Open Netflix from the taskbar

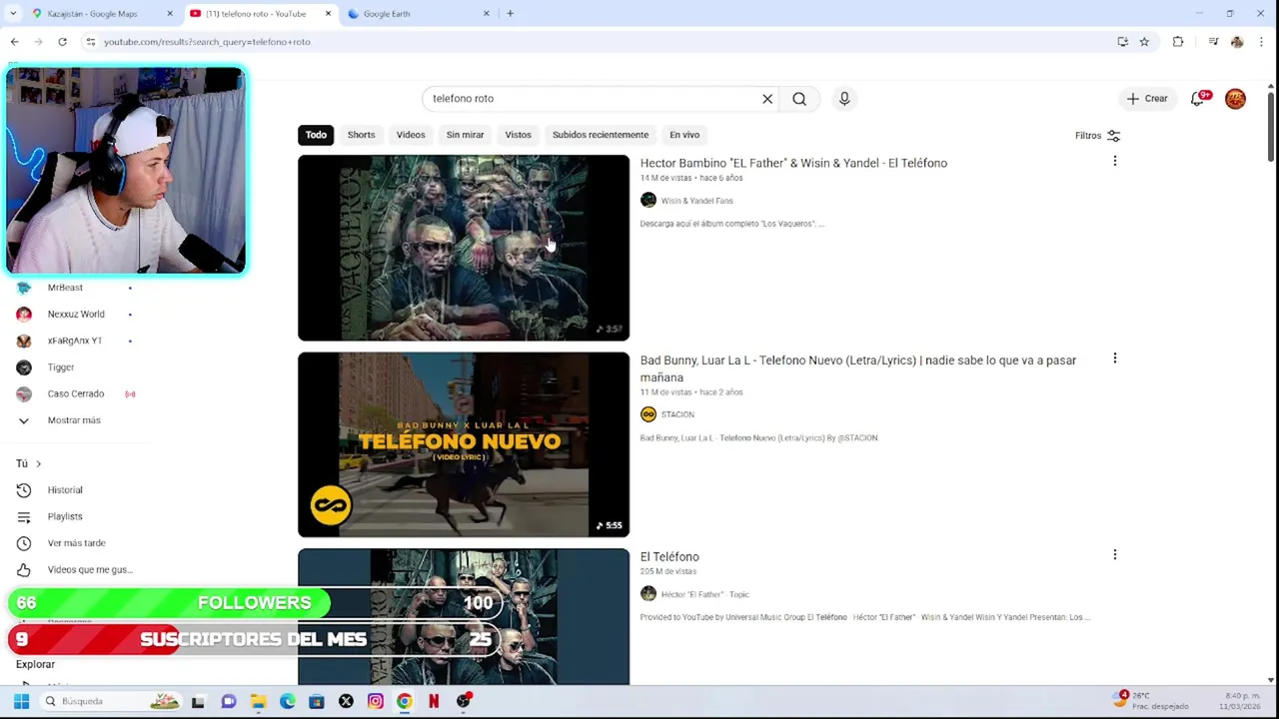(x=434, y=701)
